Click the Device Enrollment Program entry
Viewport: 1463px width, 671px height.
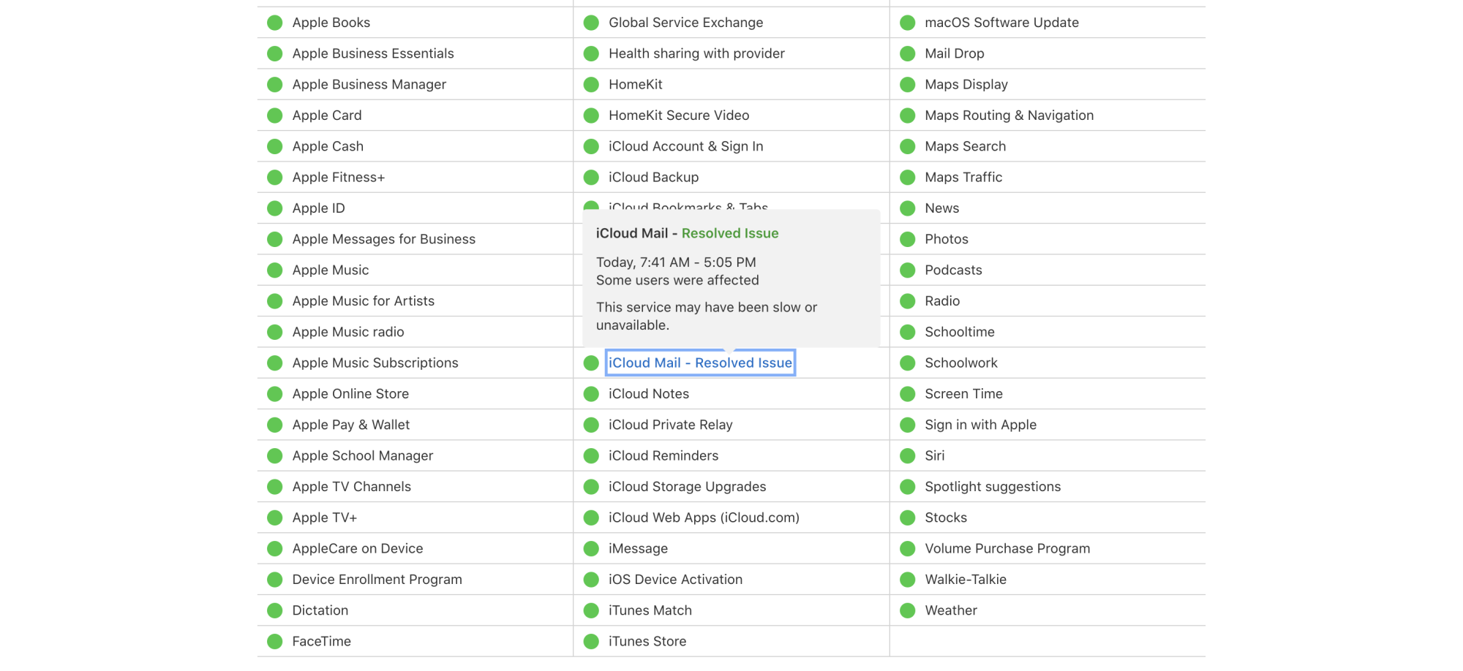coord(377,580)
